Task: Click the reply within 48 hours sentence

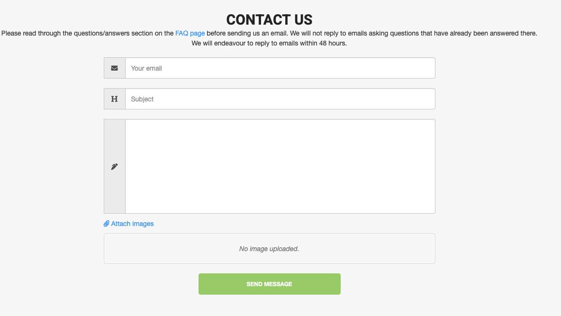Action: tap(269, 44)
